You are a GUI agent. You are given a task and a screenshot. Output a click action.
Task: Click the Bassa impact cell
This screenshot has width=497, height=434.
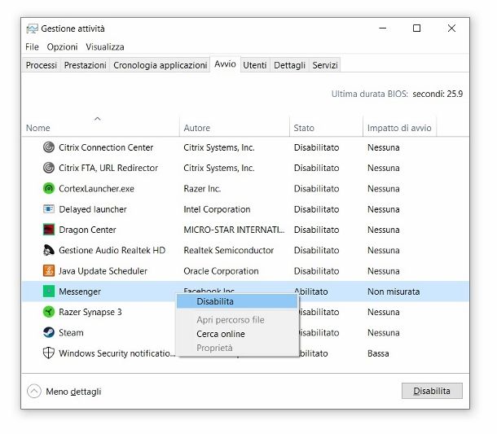click(378, 353)
